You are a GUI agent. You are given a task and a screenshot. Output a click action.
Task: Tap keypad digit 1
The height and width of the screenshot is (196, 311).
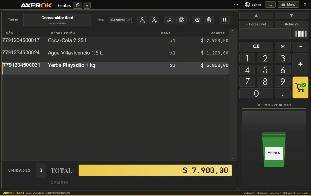[247, 58]
